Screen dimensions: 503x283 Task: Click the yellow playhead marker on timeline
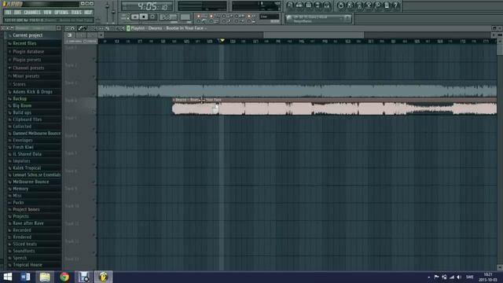click(x=222, y=40)
